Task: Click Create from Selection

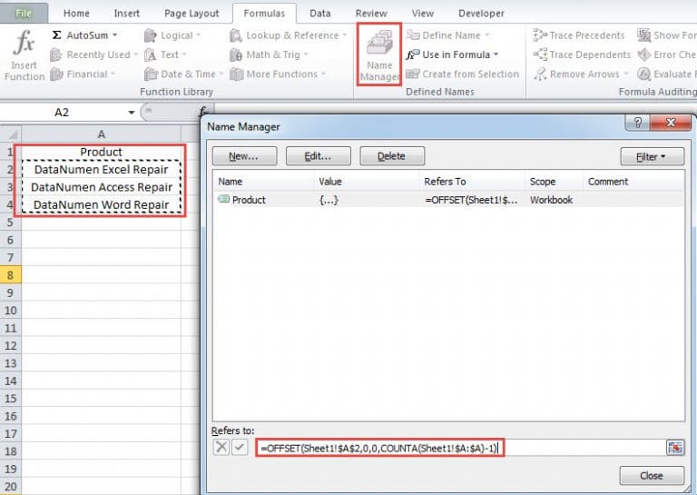Action: click(462, 74)
